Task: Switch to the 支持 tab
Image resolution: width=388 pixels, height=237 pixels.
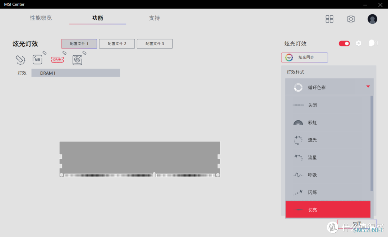Action: click(154, 18)
